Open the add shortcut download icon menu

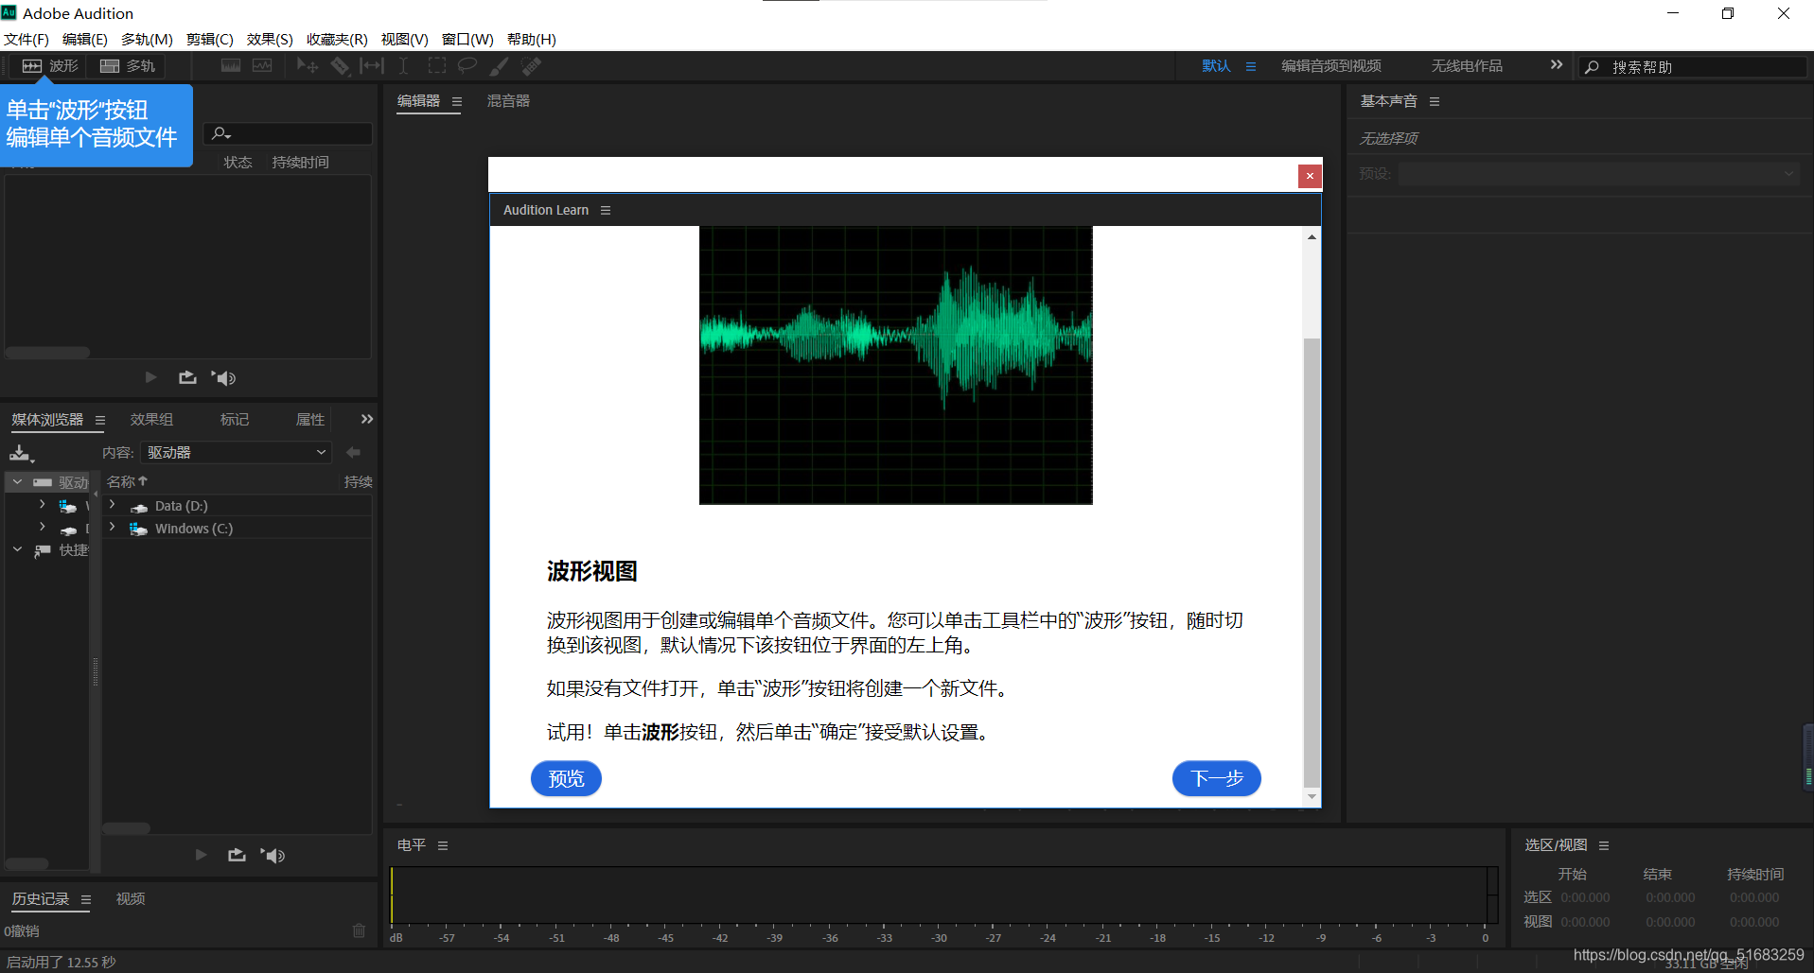pyautogui.click(x=22, y=453)
